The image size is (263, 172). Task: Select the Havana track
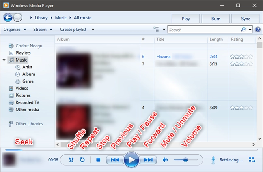click(x=164, y=57)
